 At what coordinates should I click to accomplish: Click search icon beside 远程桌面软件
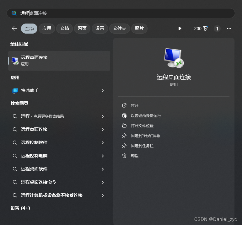click(15, 169)
